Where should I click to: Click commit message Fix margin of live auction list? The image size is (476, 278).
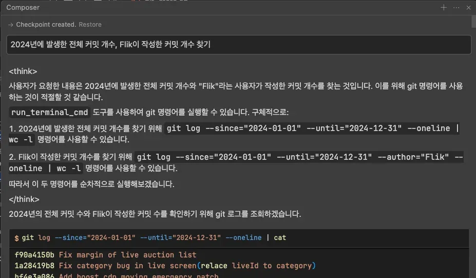click(x=127, y=255)
